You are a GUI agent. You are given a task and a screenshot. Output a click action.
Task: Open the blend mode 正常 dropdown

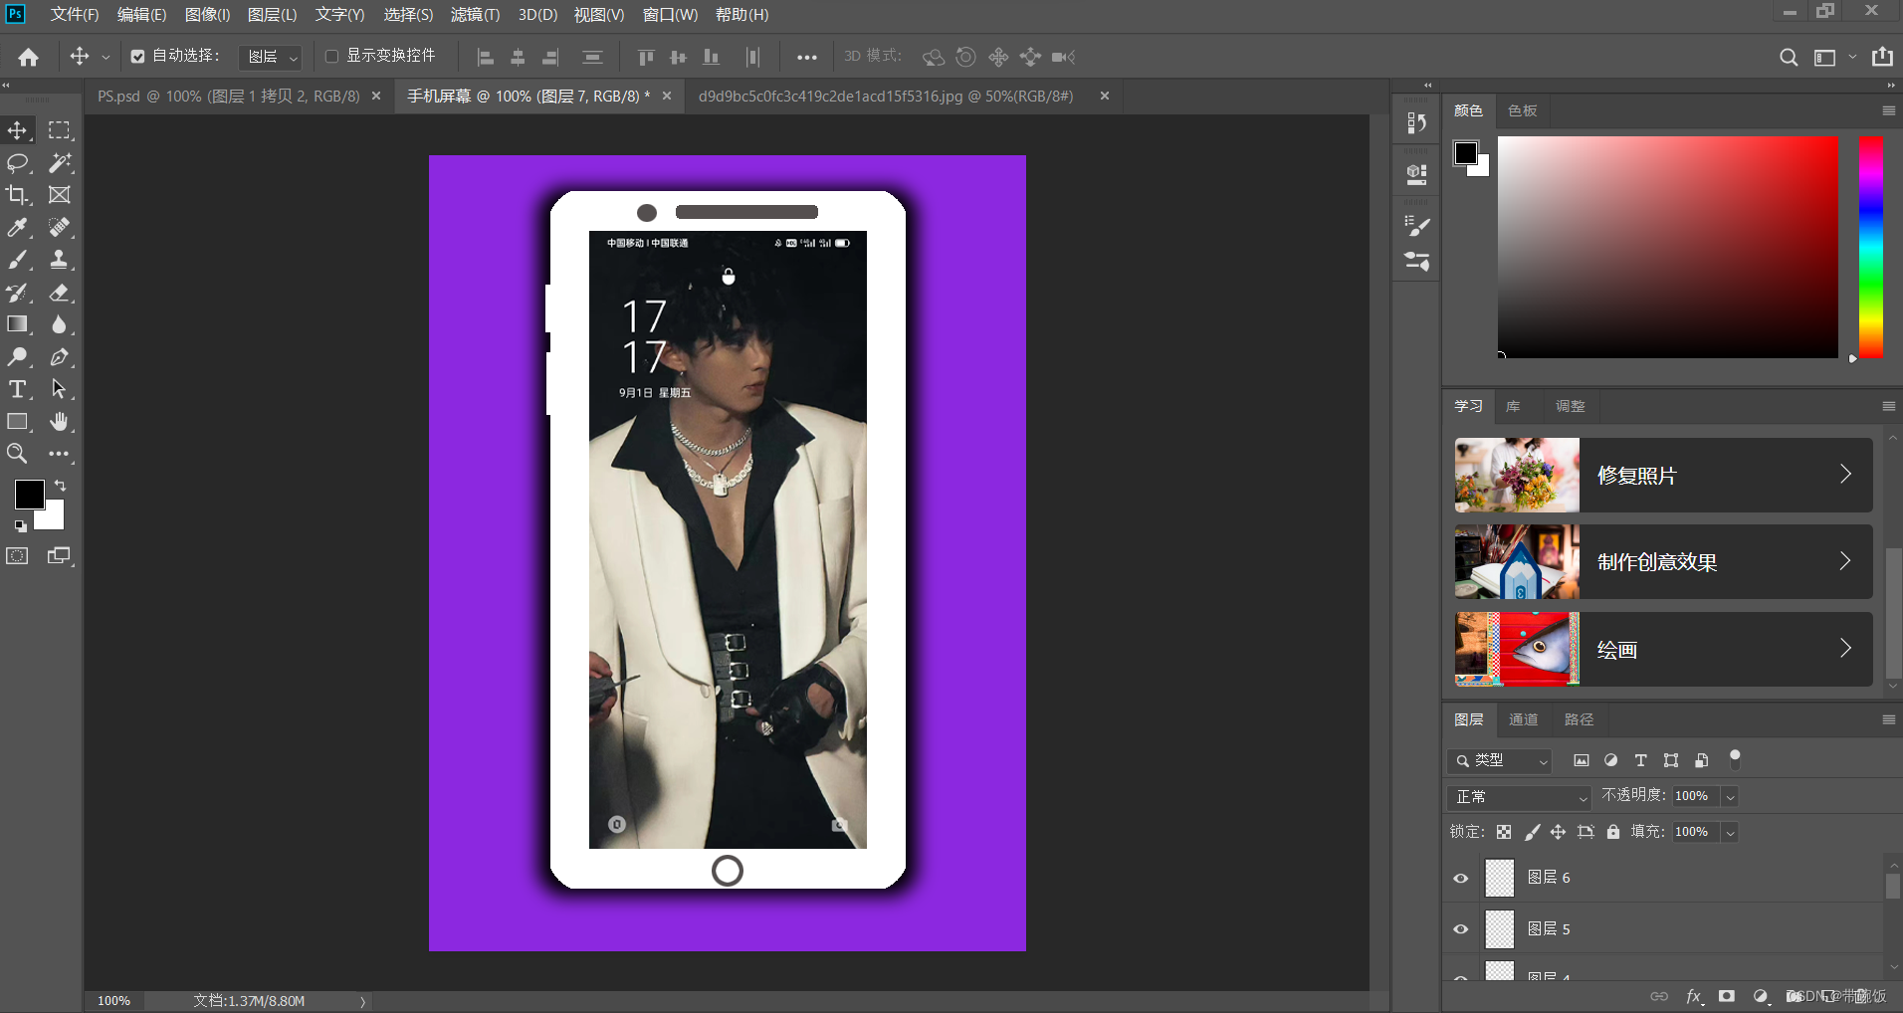point(1520,797)
